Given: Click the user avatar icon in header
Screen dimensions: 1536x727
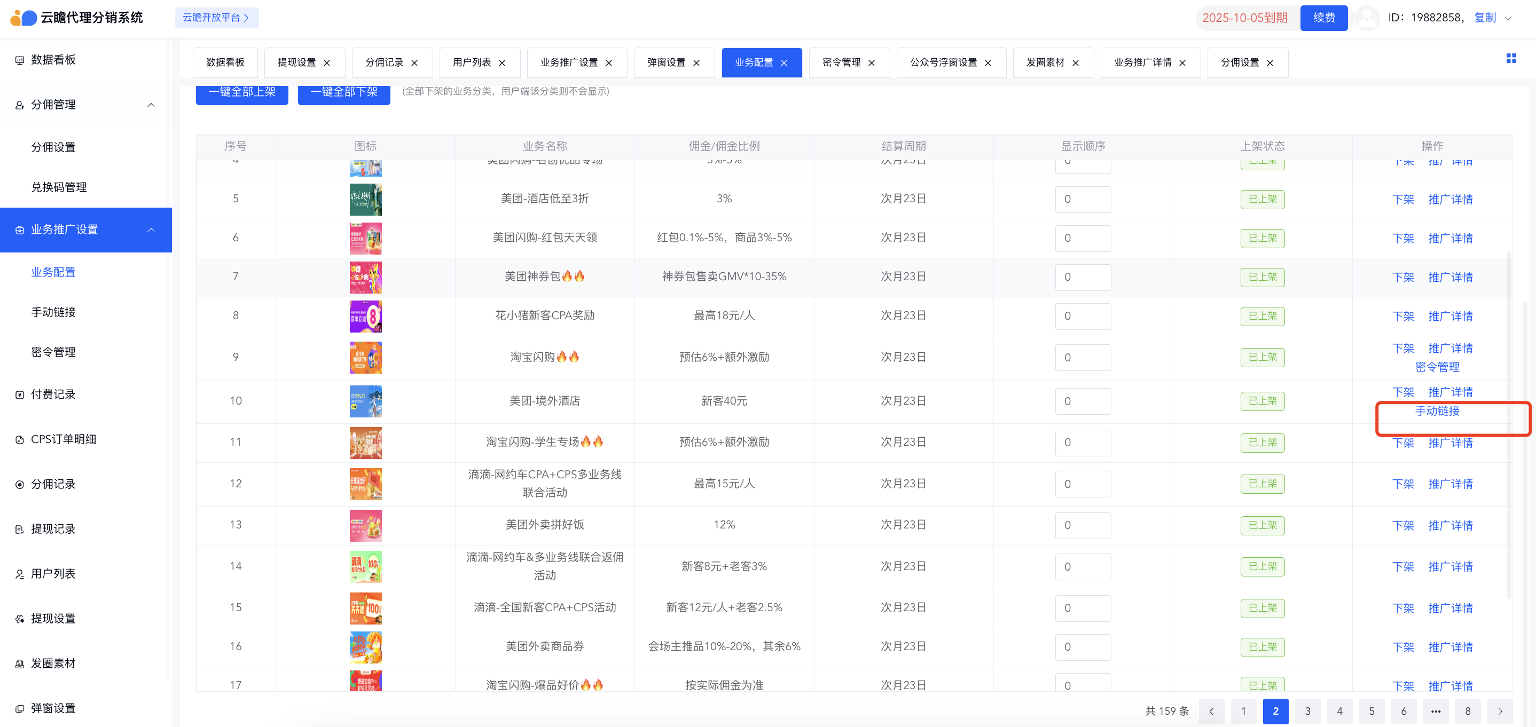Looking at the screenshot, I should 1367,18.
